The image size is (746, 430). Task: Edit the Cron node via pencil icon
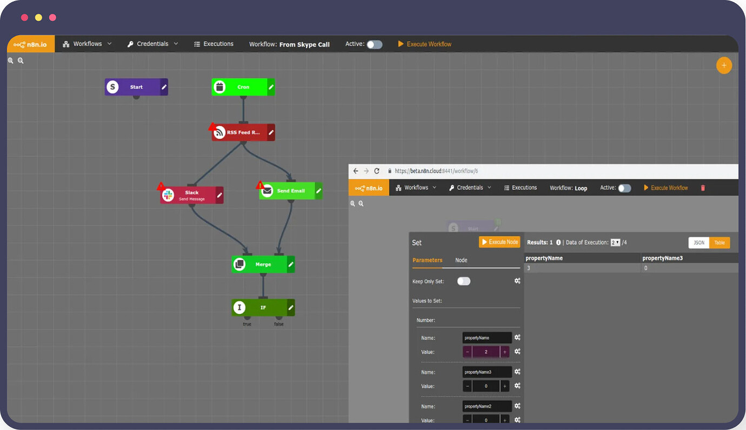[271, 87]
